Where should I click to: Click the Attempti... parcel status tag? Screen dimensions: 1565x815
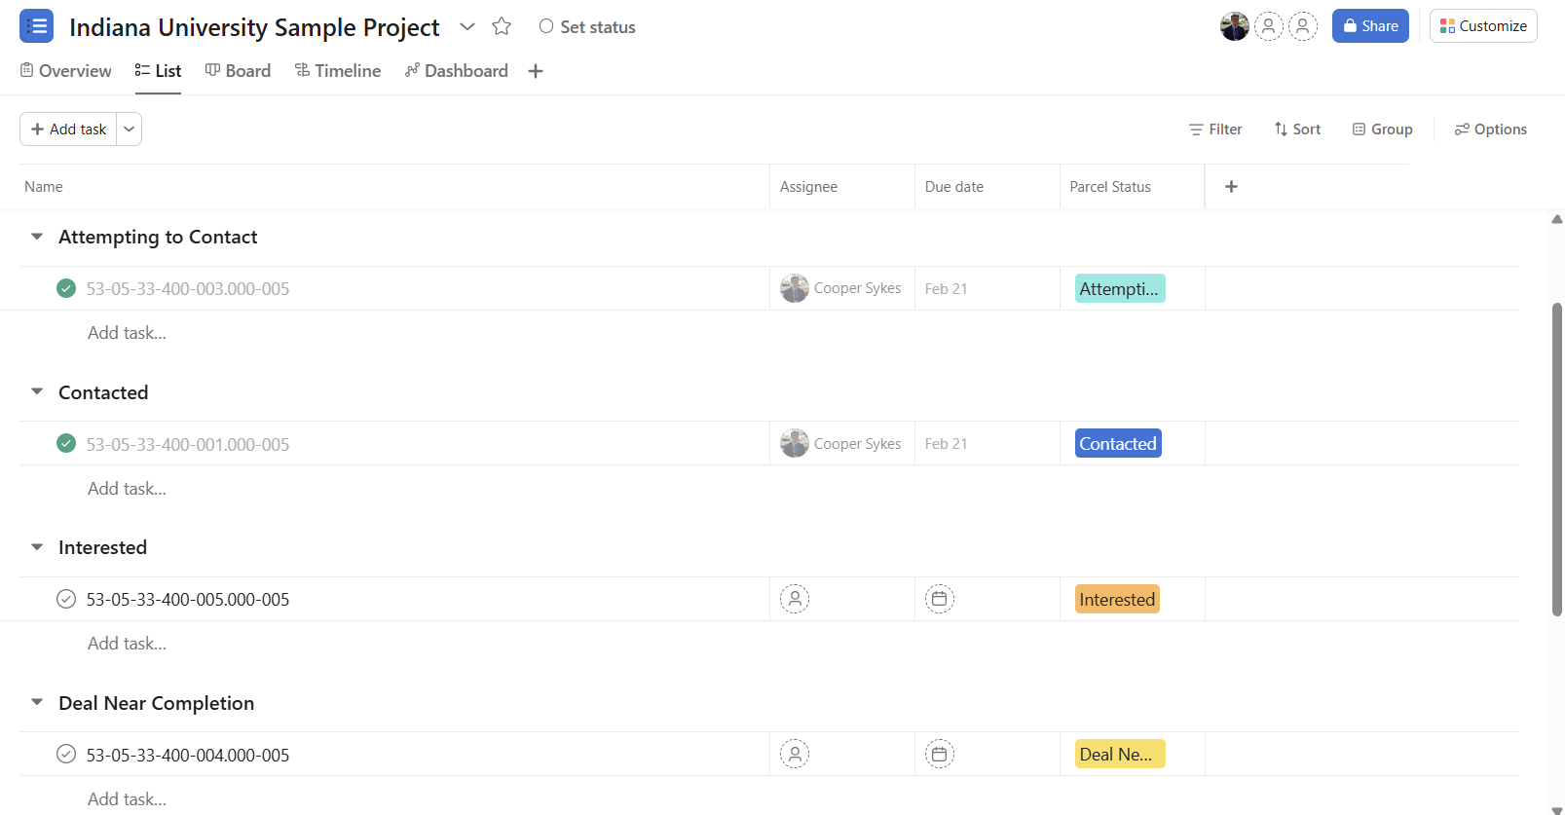(x=1120, y=288)
